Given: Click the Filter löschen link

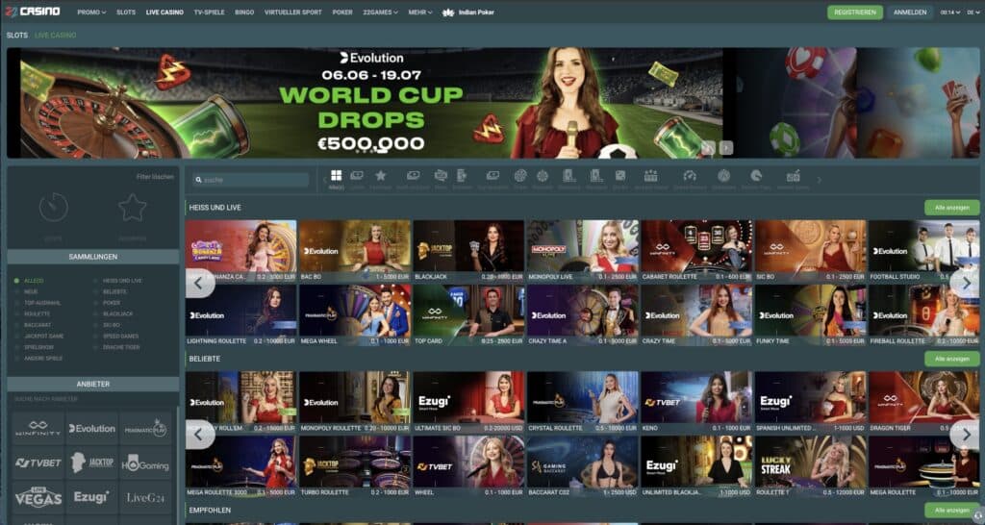Looking at the screenshot, I should click(x=155, y=177).
